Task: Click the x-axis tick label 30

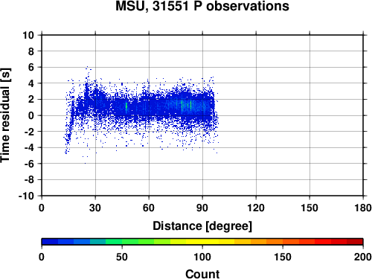Action: click(95, 208)
